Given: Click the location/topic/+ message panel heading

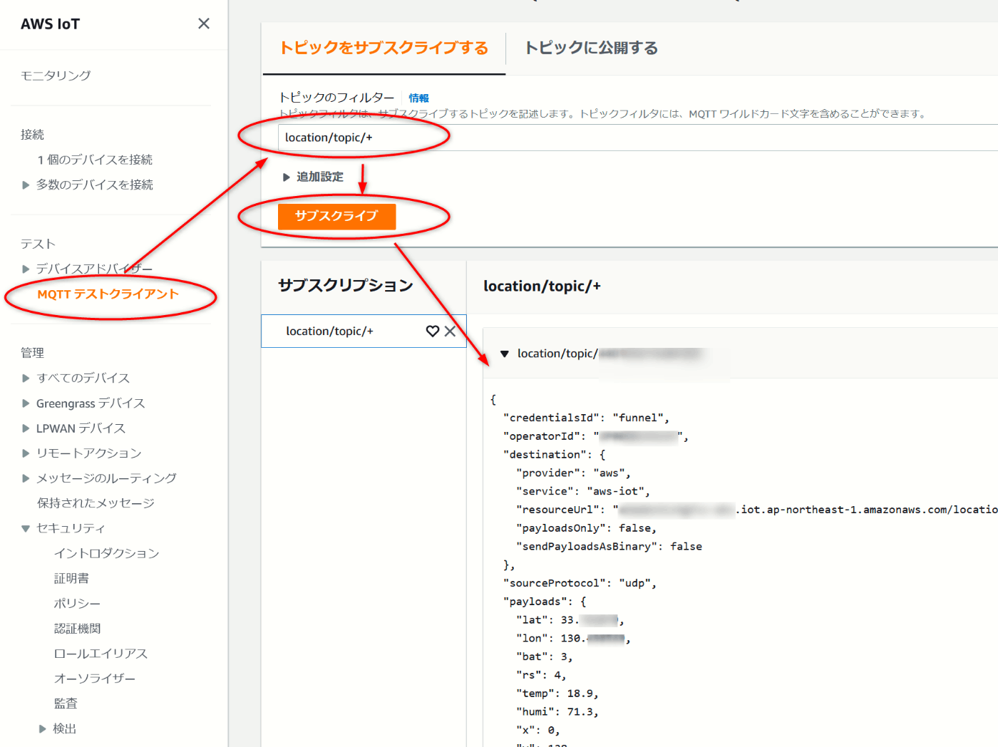Looking at the screenshot, I should coord(542,286).
